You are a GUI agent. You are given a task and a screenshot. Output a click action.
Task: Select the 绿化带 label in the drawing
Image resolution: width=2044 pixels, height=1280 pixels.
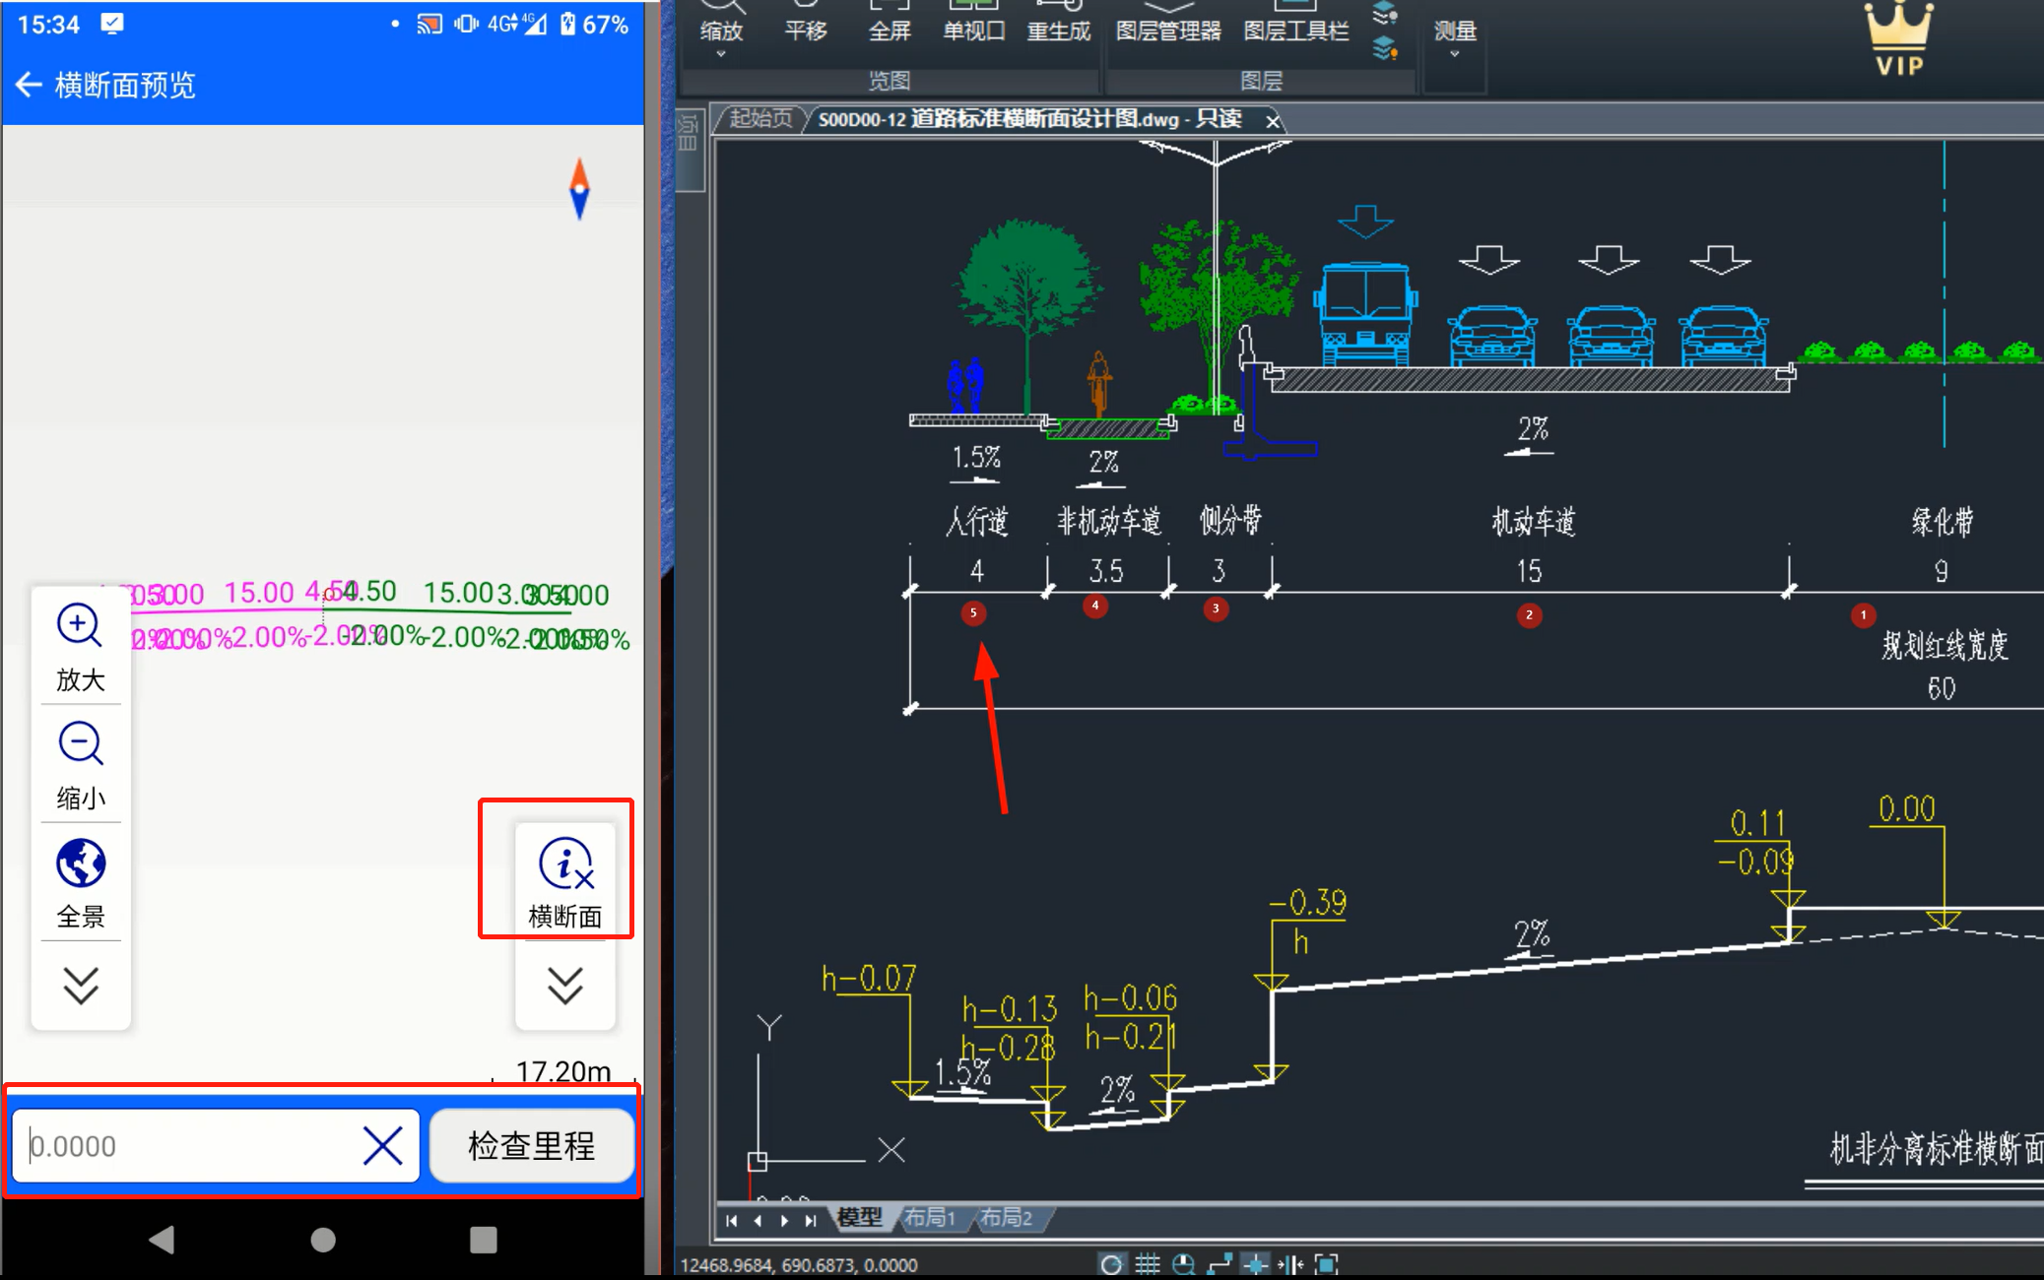tap(1943, 521)
